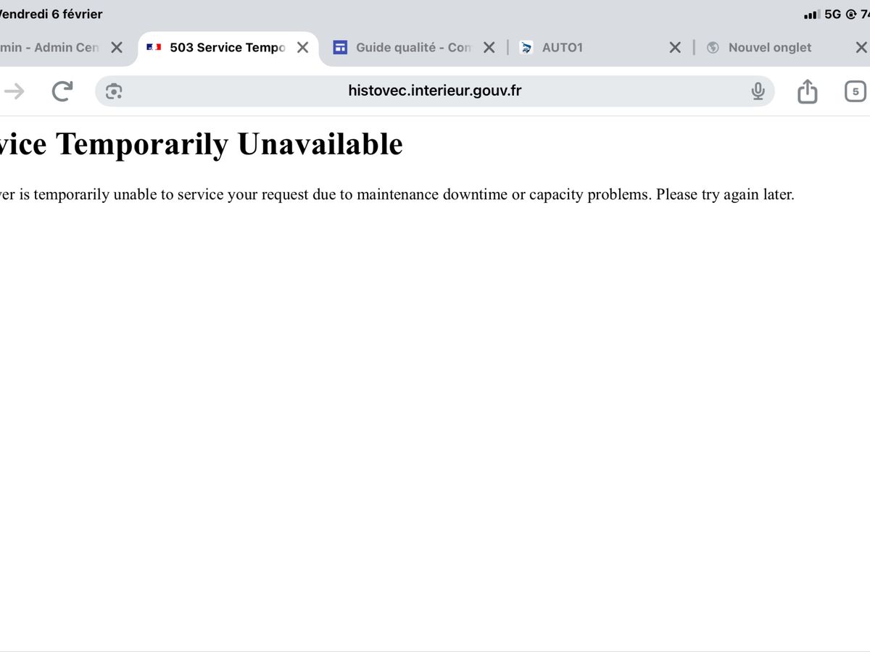Close the Admin Center tab
870x652 pixels.
click(117, 47)
